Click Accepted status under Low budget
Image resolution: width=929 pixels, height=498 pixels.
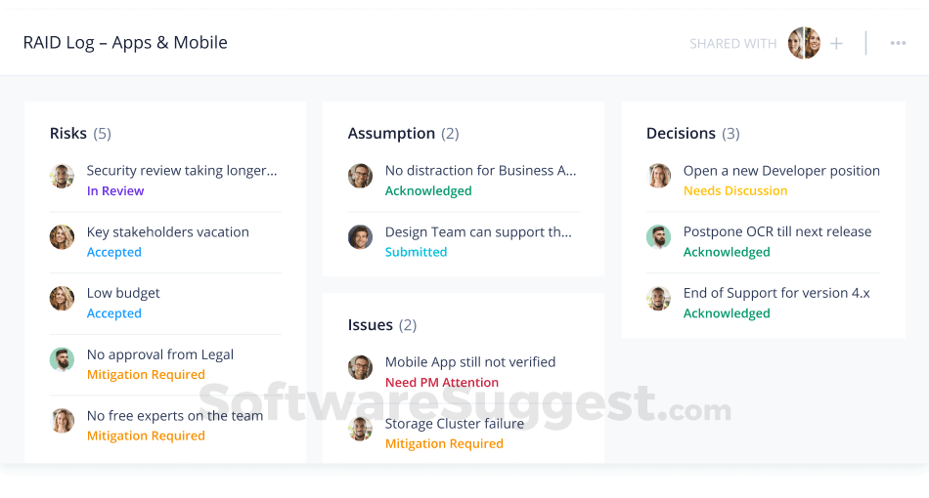tap(114, 313)
